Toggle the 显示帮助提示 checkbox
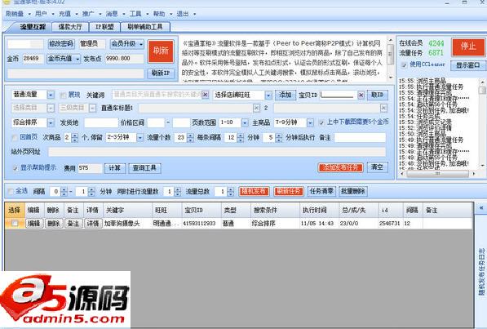Image resolution: width=487 pixels, height=329 pixels. point(15,168)
